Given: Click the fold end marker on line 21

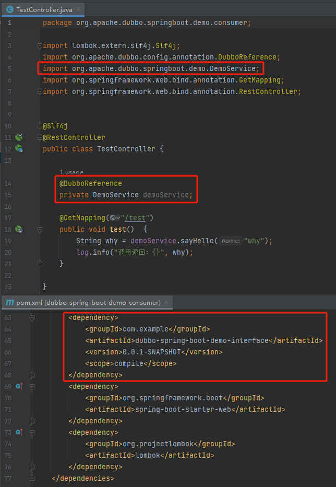Looking at the screenshot, I should (40, 264).
